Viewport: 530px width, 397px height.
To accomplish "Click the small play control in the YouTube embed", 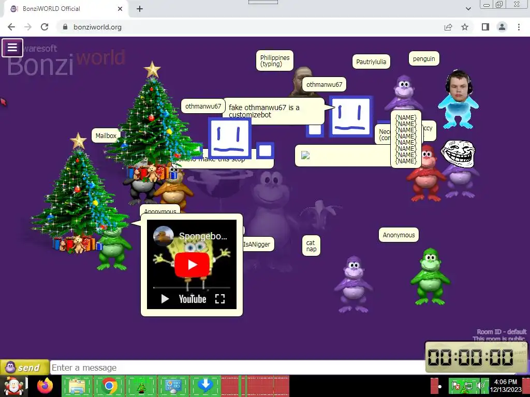I will pyautogui.click(x=165, y=299).
